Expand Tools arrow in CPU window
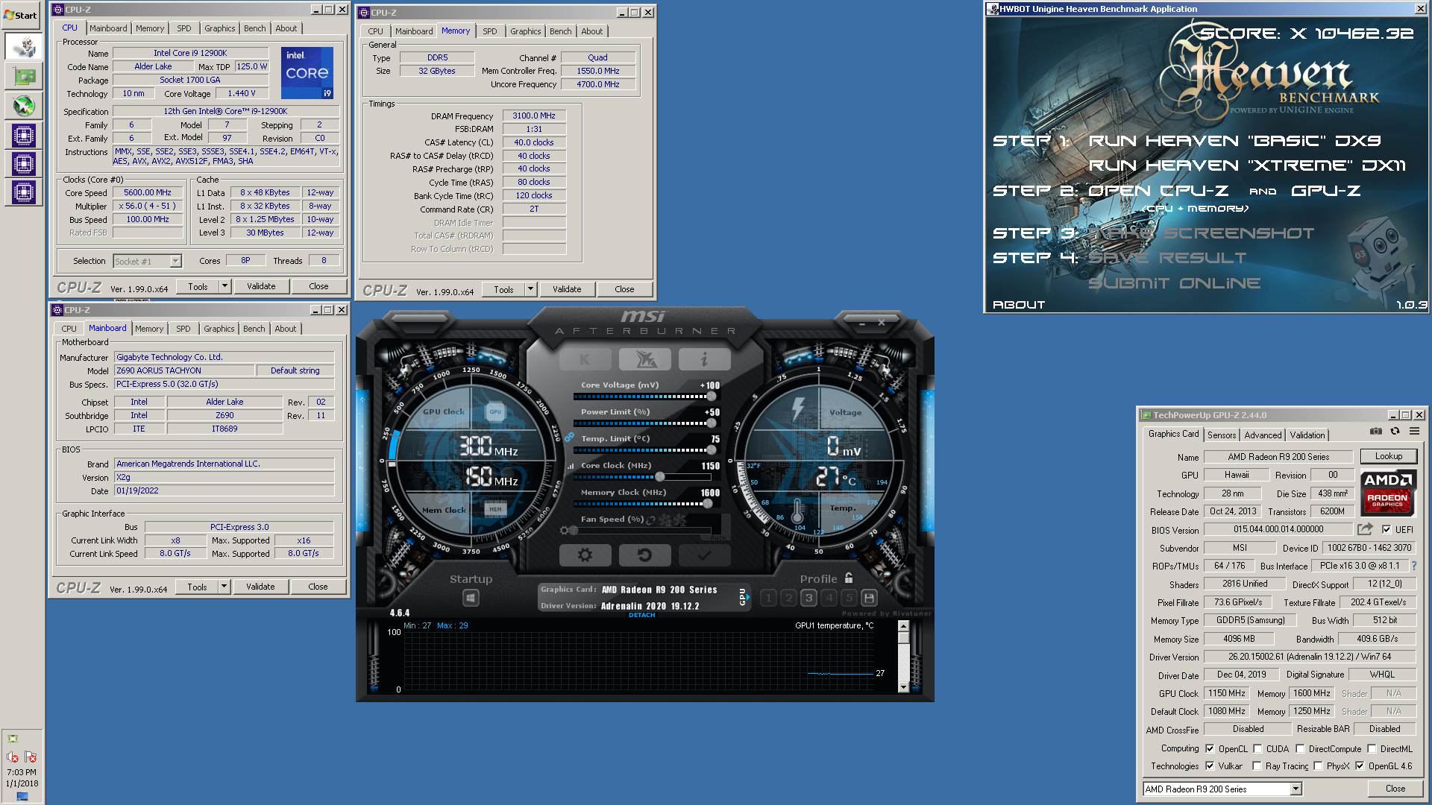 point(224,286)
